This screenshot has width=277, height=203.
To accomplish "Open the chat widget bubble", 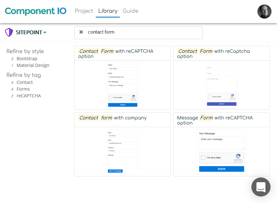I will (261, 187).
